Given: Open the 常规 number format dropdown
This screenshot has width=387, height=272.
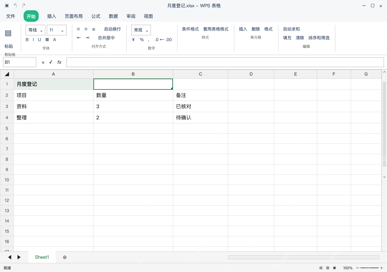Looking at the screenshot, I should pyautogui.click(x=141, y=30).
